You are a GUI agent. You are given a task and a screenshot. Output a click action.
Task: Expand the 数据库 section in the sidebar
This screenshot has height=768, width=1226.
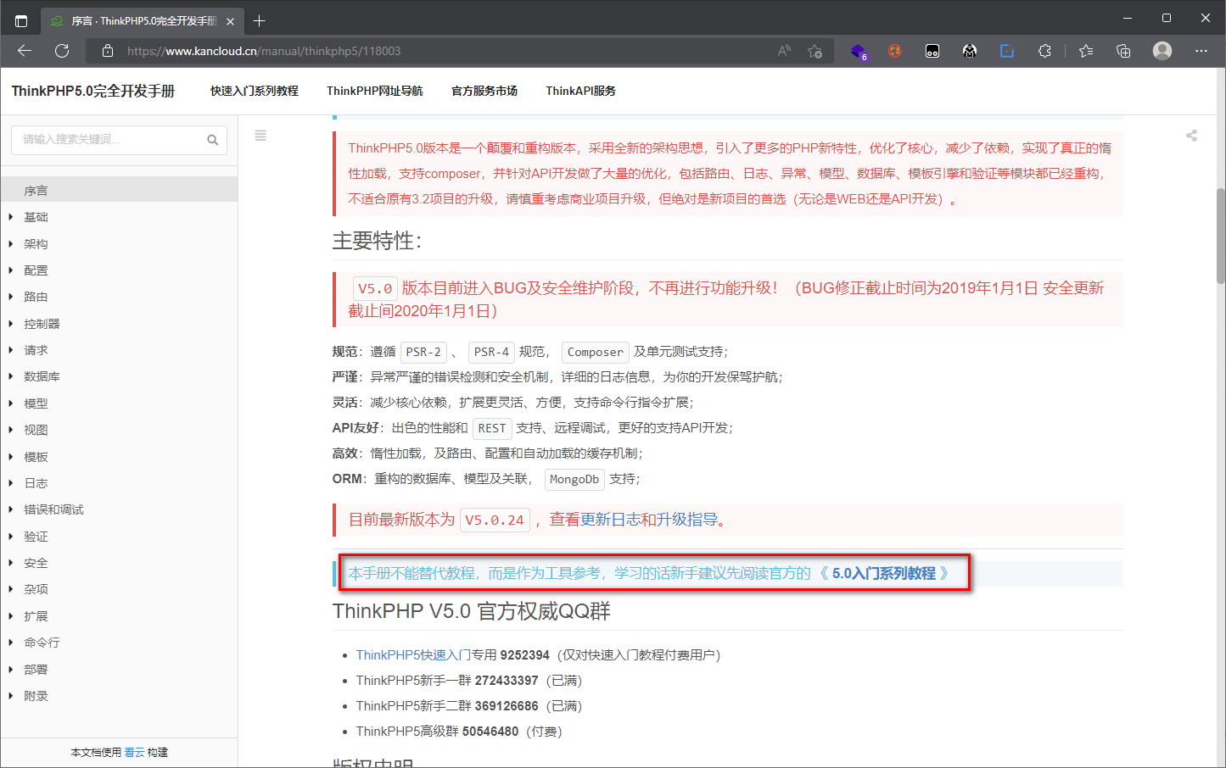[x=41, y=376]
